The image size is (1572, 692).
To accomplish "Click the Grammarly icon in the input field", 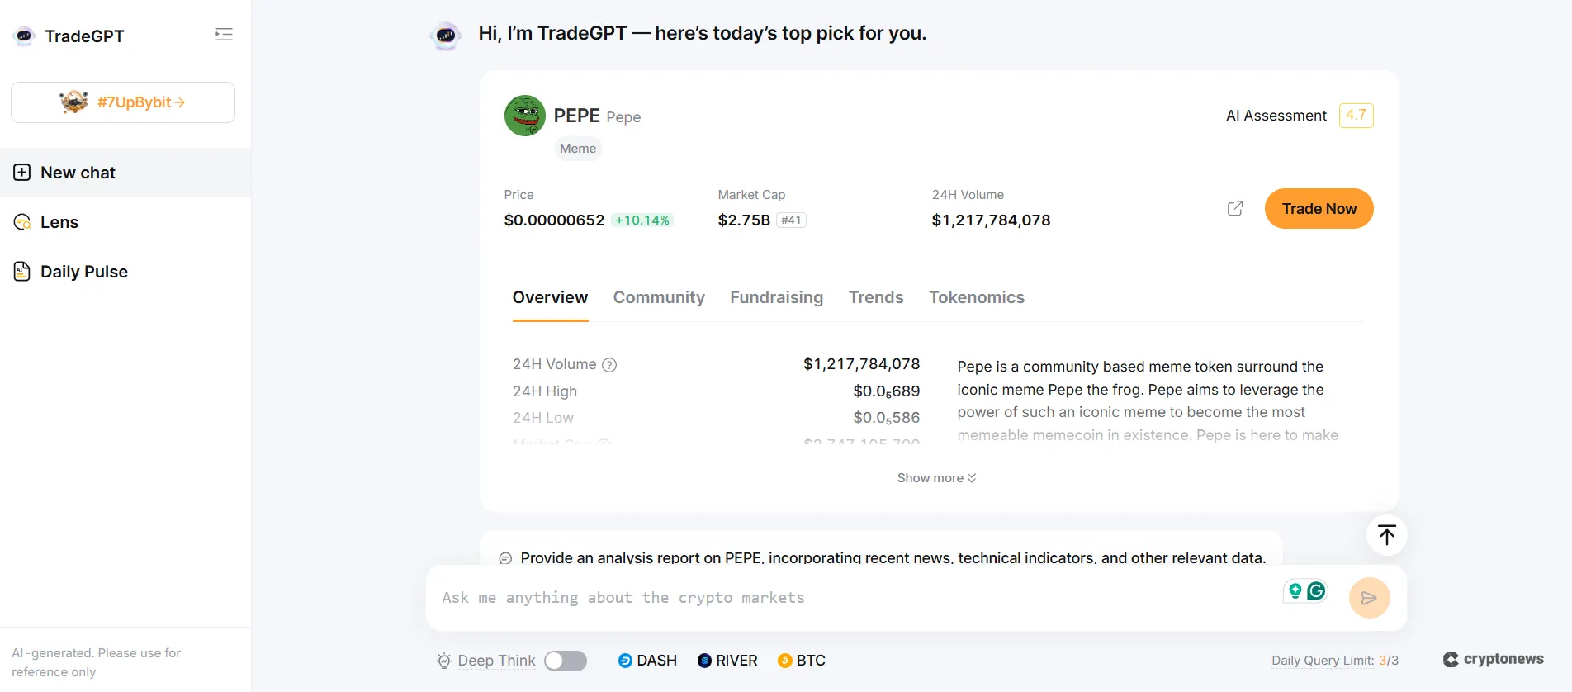I will (x=1316, y=590).
